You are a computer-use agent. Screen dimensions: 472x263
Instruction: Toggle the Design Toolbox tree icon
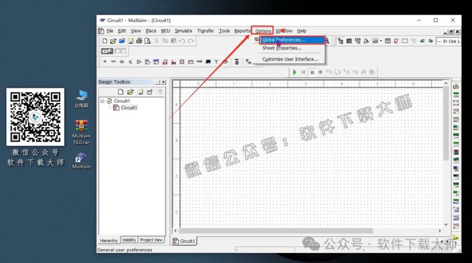point(341,41)
